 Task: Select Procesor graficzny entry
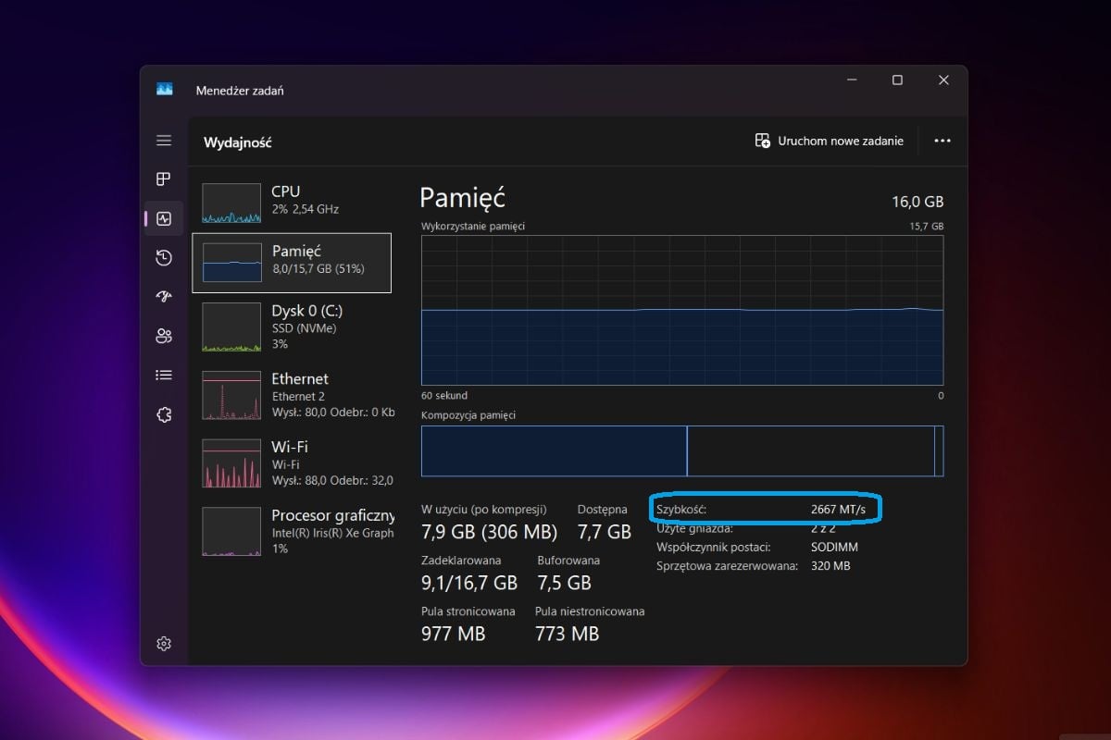292,530
